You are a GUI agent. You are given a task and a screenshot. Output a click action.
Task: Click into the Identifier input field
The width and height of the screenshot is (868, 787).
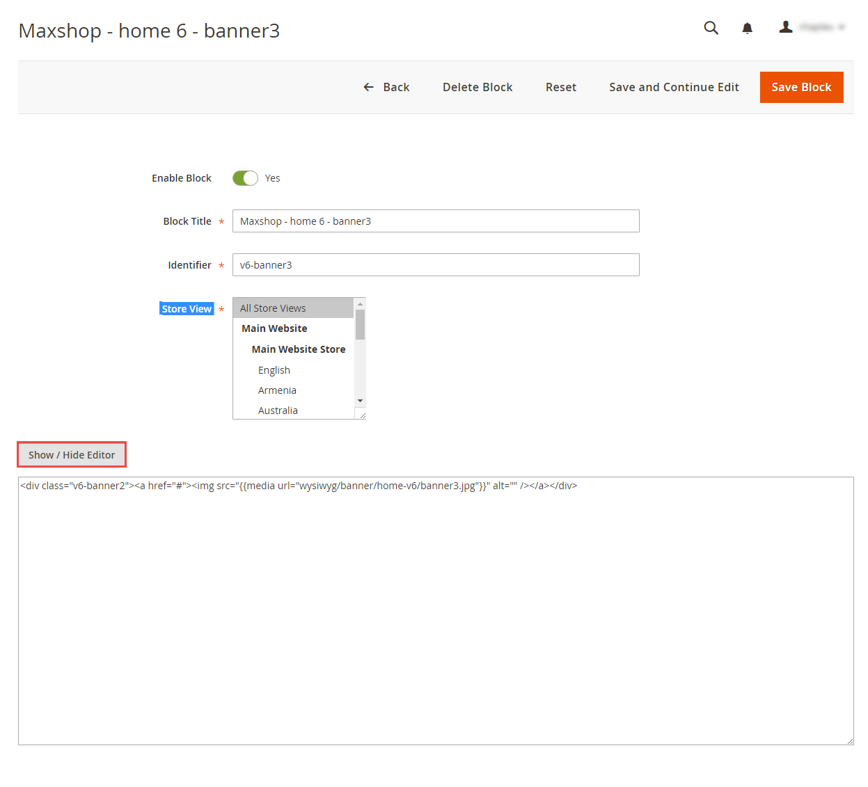point(436,265)
